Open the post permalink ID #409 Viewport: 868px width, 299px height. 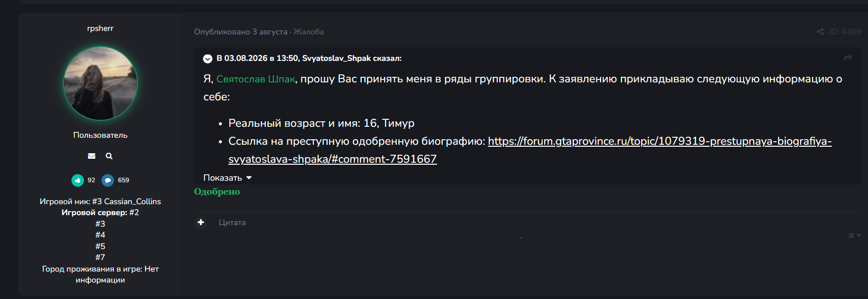846,32
